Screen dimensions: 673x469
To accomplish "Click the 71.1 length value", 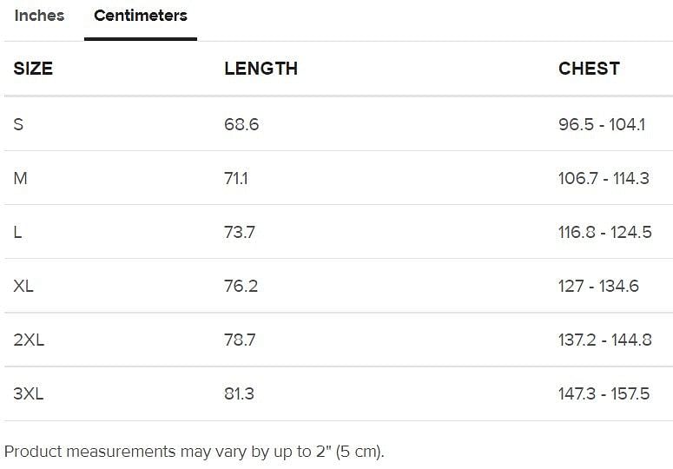I will click(x=236, y=178).
